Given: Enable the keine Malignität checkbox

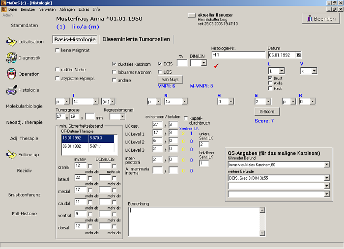Looking at the screenshot, I should pos(58,50).
